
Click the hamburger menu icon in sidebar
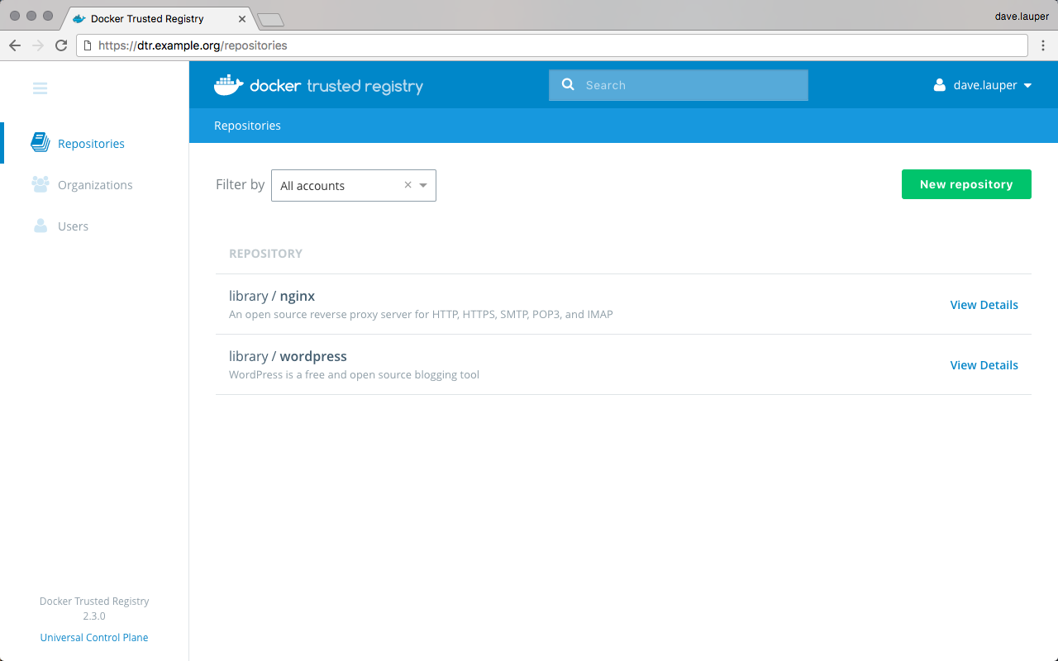pos(40,88)
